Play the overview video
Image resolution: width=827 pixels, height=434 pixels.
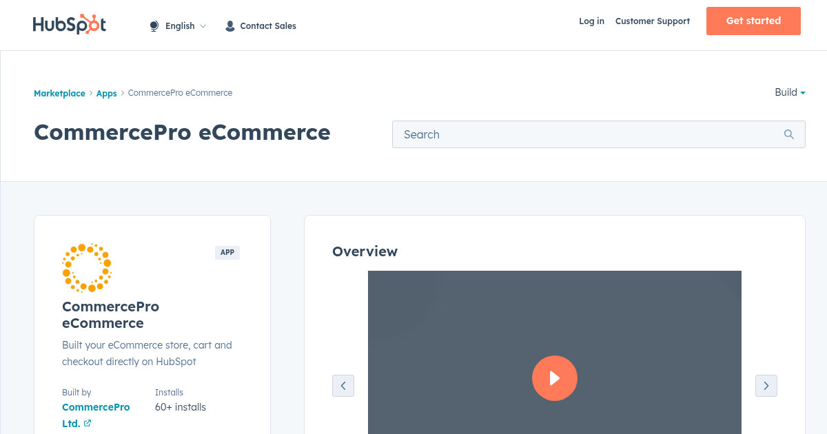(555, 378)
